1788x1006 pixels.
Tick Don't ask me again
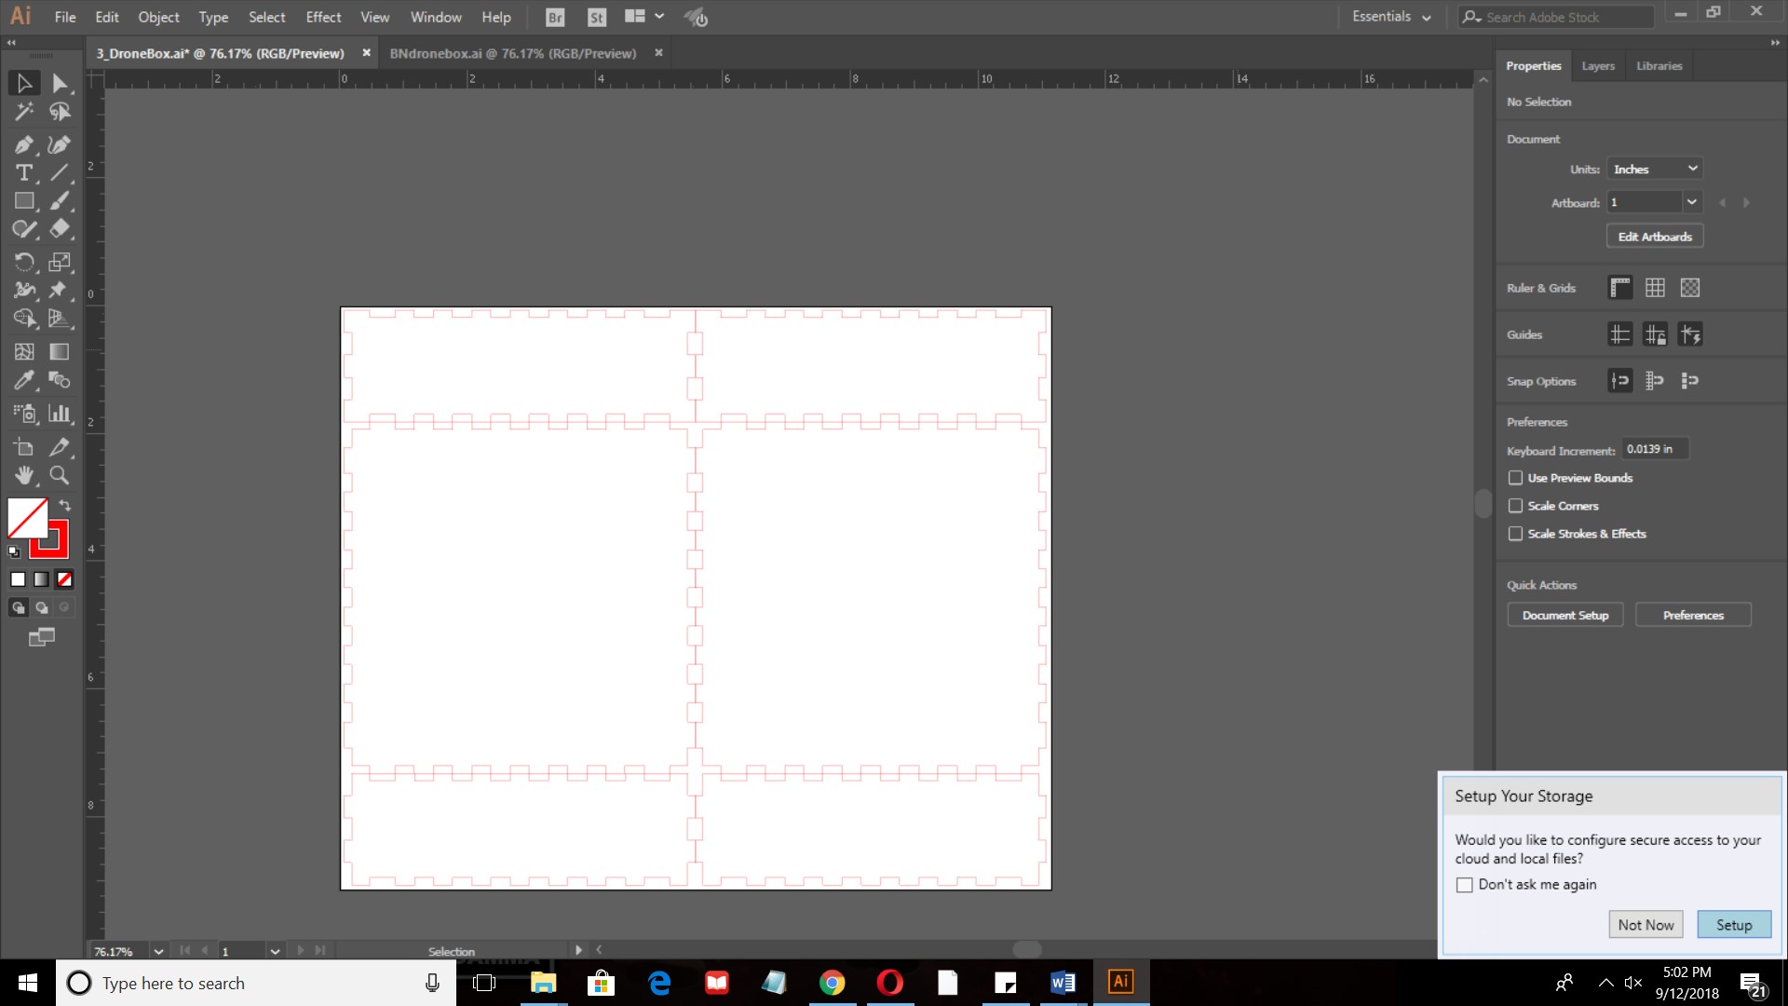pos(1465,885)
